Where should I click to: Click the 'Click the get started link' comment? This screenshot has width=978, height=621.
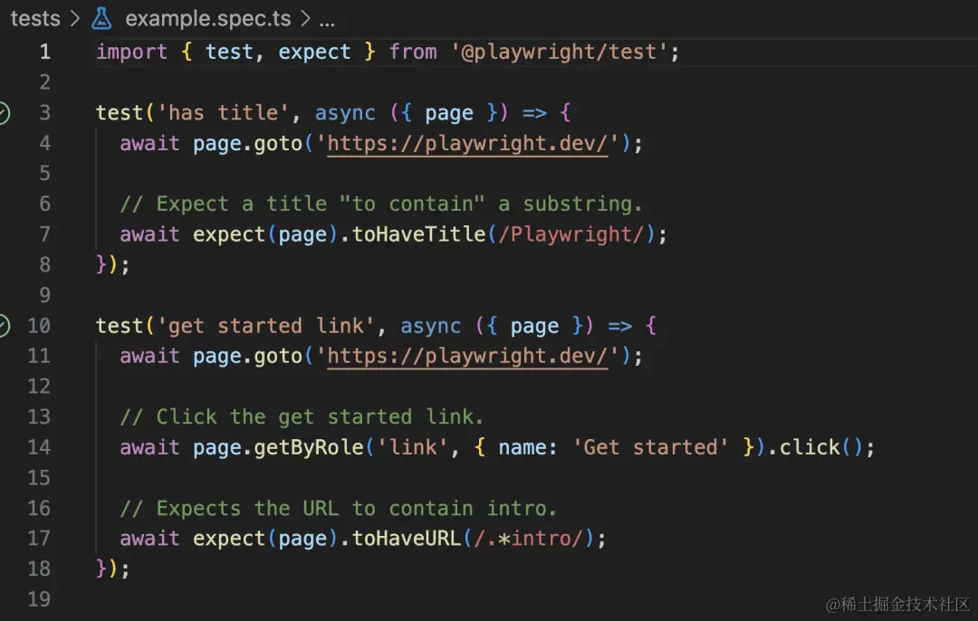click(302, 416)
